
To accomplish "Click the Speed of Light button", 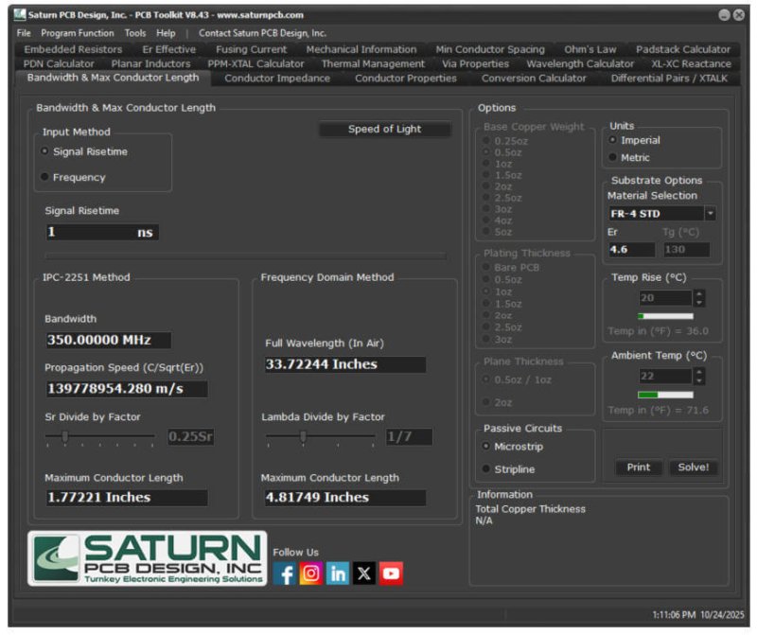I will pyautogui.click(x=385, y=129).
